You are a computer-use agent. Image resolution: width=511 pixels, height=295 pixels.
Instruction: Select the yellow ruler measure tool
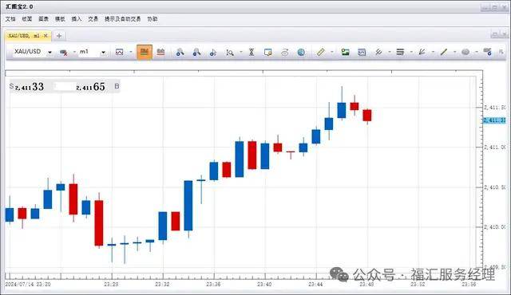click(x=321, y=52)
